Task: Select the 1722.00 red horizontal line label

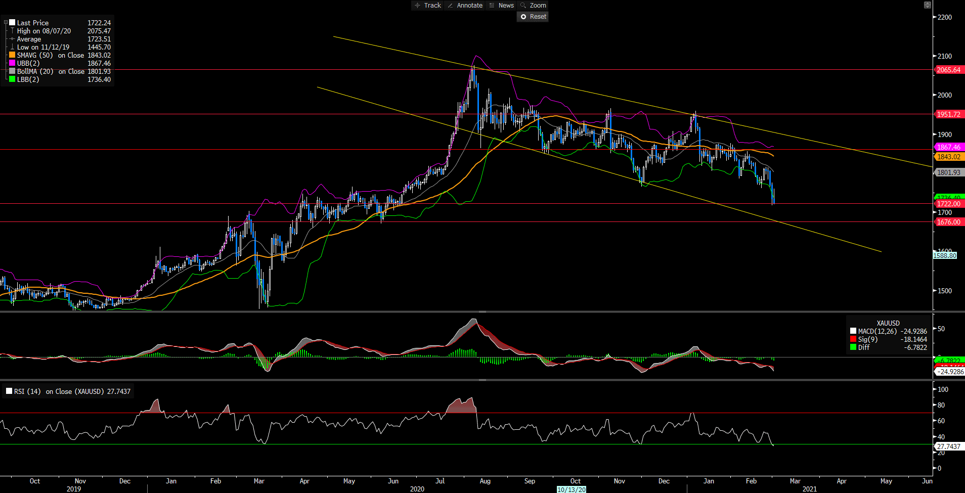Action: tap(950, 204)
